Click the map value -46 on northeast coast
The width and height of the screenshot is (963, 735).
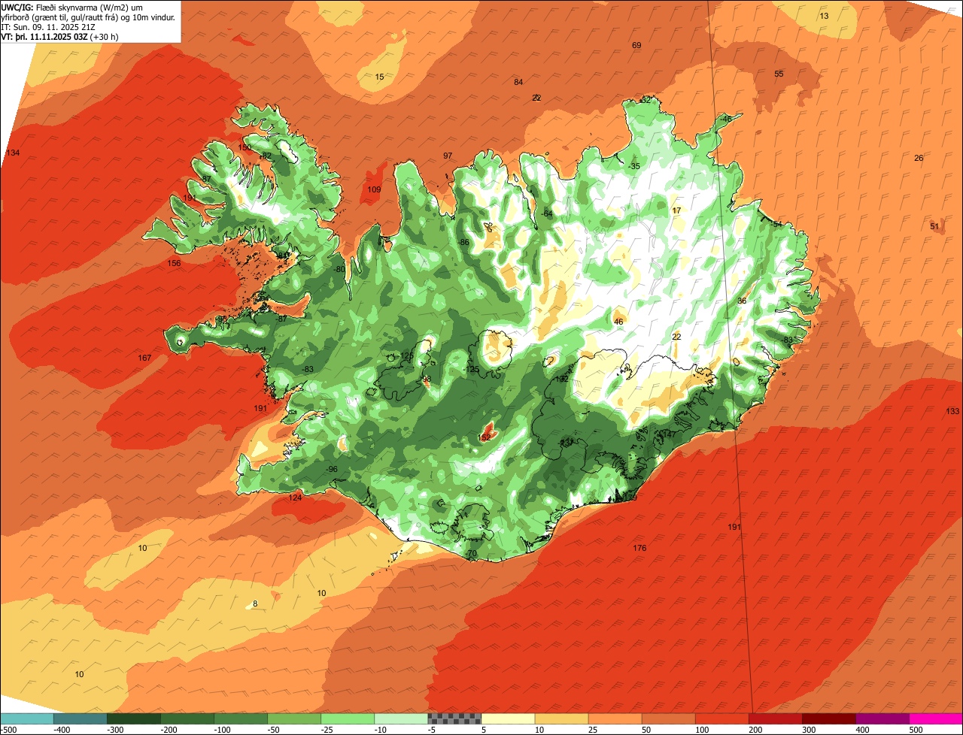(725, 119)
